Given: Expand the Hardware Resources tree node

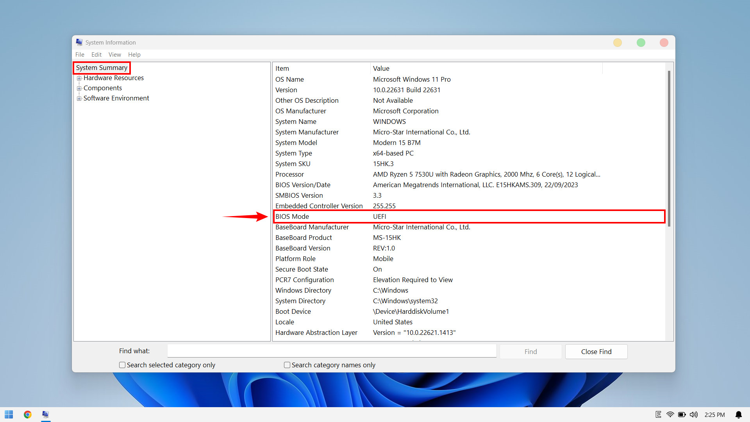Looking at the screenshot, I should pyautogui.click(x=79, y=78).
